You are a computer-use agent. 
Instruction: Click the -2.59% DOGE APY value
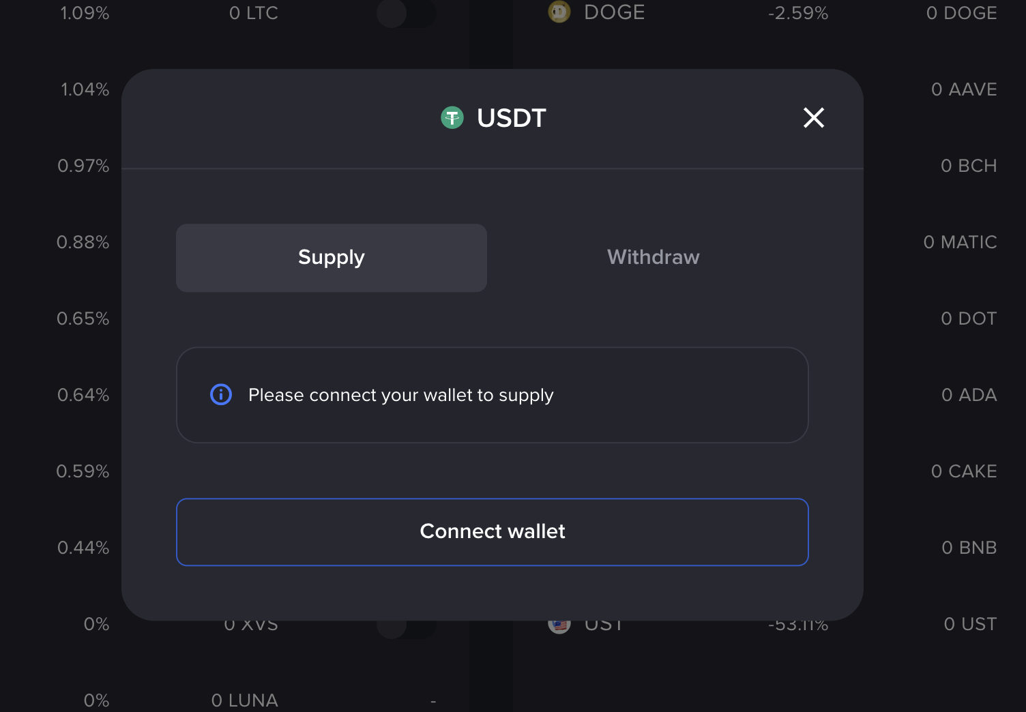[x=798, y=13]
